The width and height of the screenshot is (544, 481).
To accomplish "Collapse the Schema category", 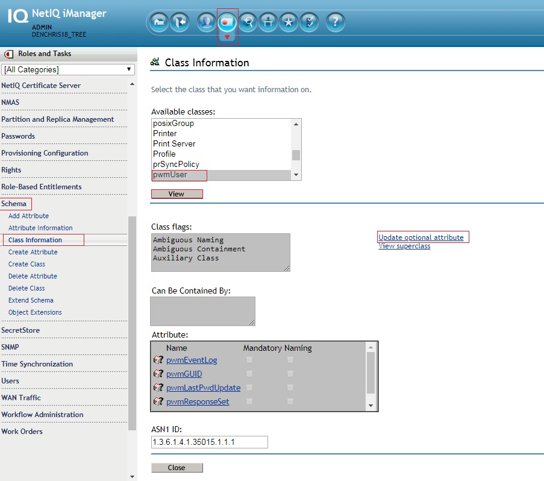I will tap(14, 204).
